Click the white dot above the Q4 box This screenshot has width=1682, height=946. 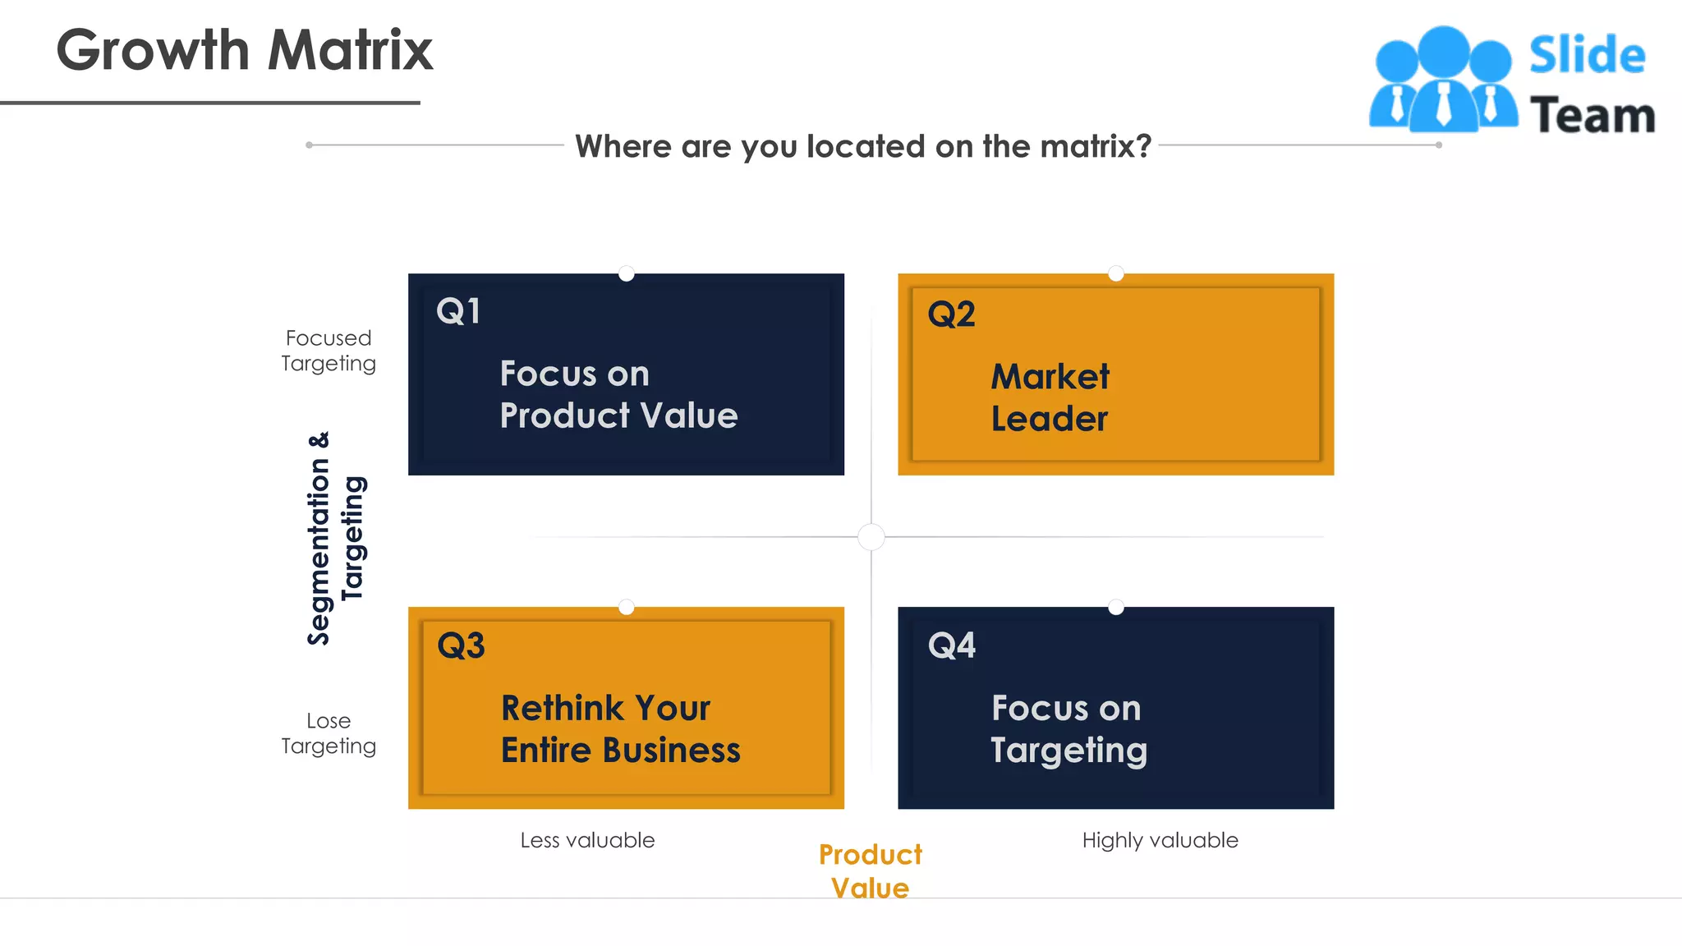(x=1115, y=607)
